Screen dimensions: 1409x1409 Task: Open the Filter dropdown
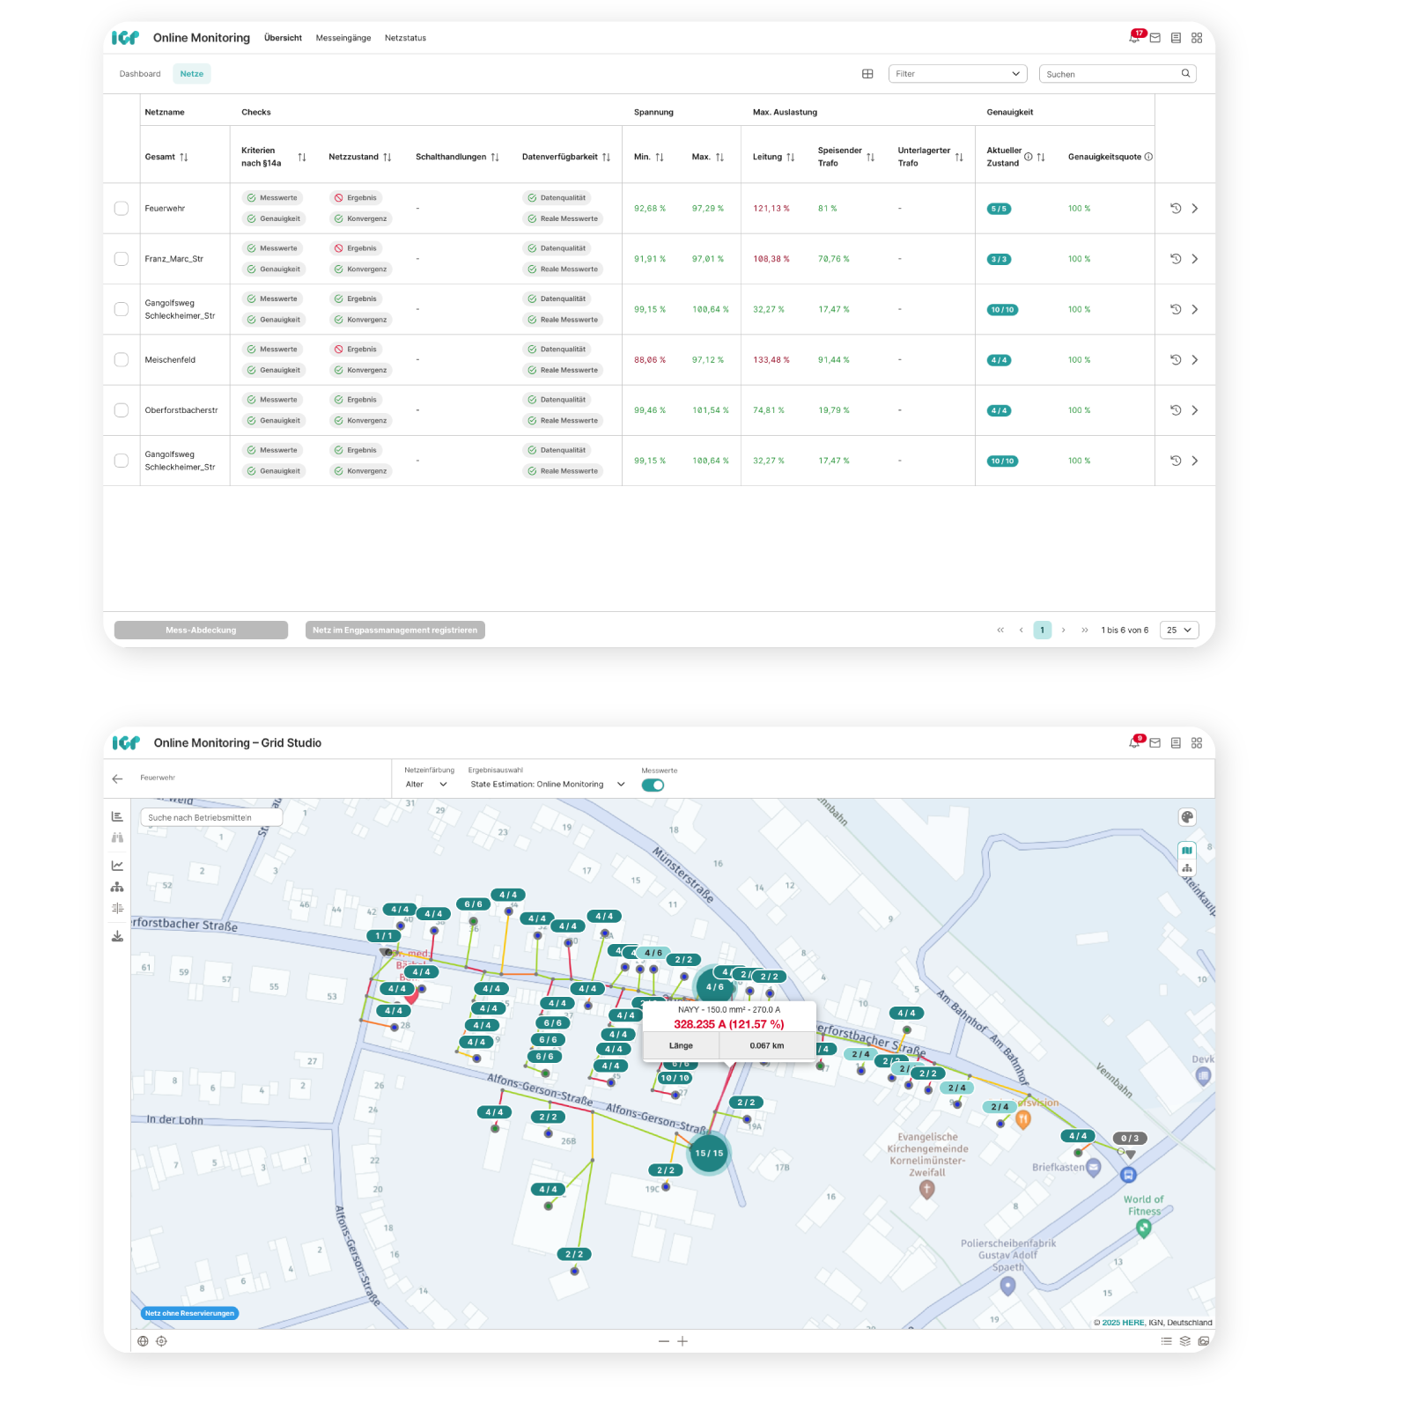tap(957, 74)
